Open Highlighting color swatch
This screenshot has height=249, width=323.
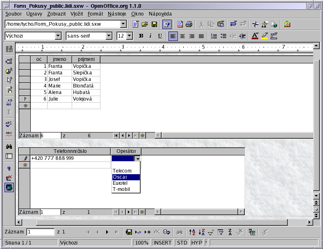[x=264, y=36]
